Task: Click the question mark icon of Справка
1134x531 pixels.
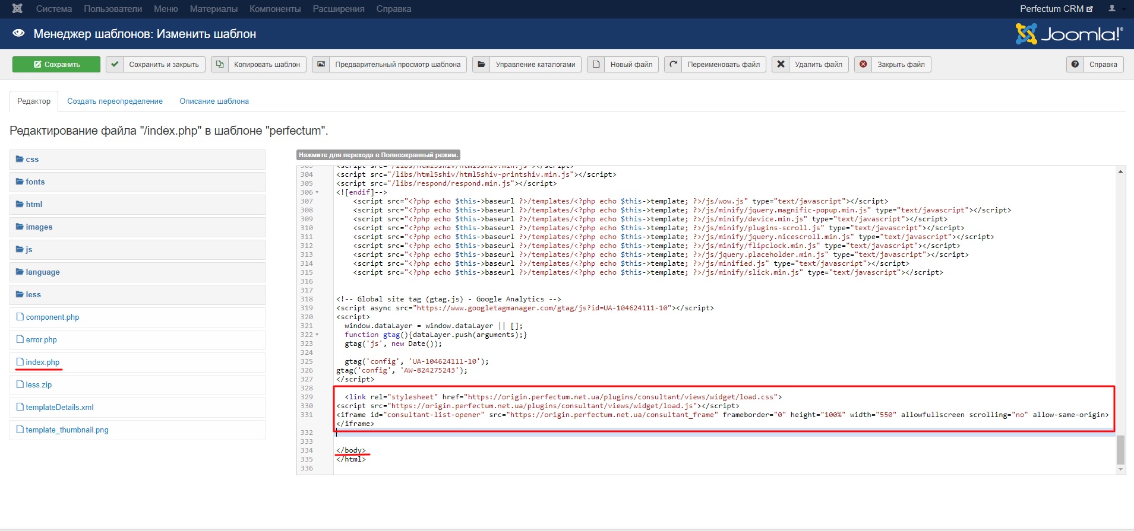Action: [x=1075, y=64]
